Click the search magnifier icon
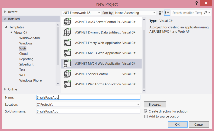 tap(205, 13)
